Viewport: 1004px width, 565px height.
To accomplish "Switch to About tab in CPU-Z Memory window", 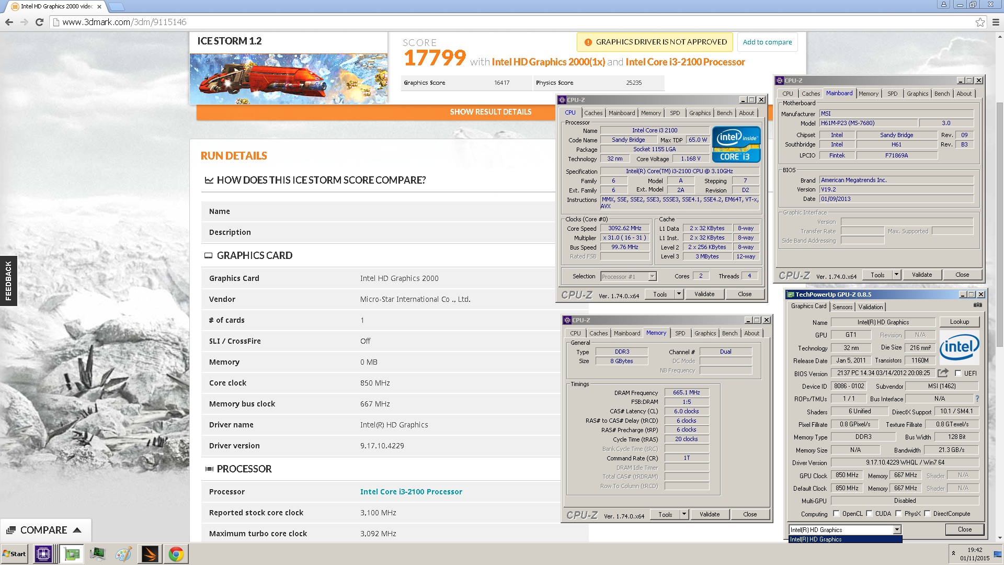I will tap(751, 333).
